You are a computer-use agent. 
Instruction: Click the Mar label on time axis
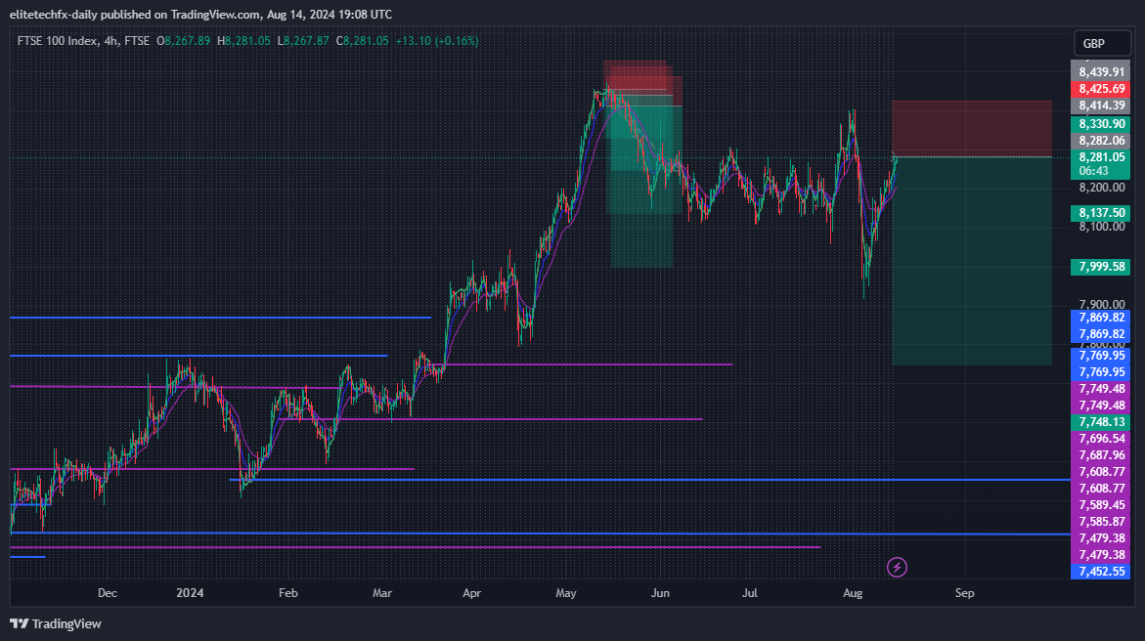point(382,593)
